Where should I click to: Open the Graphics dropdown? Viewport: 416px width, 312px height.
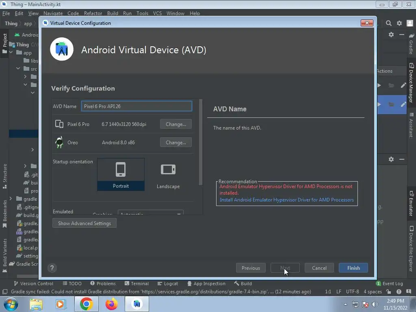150,213
